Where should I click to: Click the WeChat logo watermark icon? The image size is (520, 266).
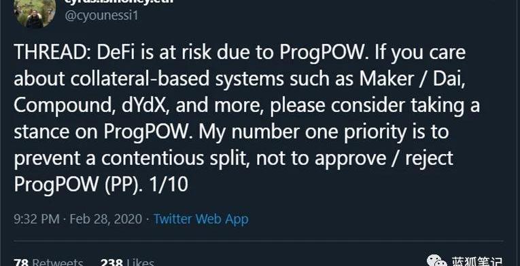437,261
